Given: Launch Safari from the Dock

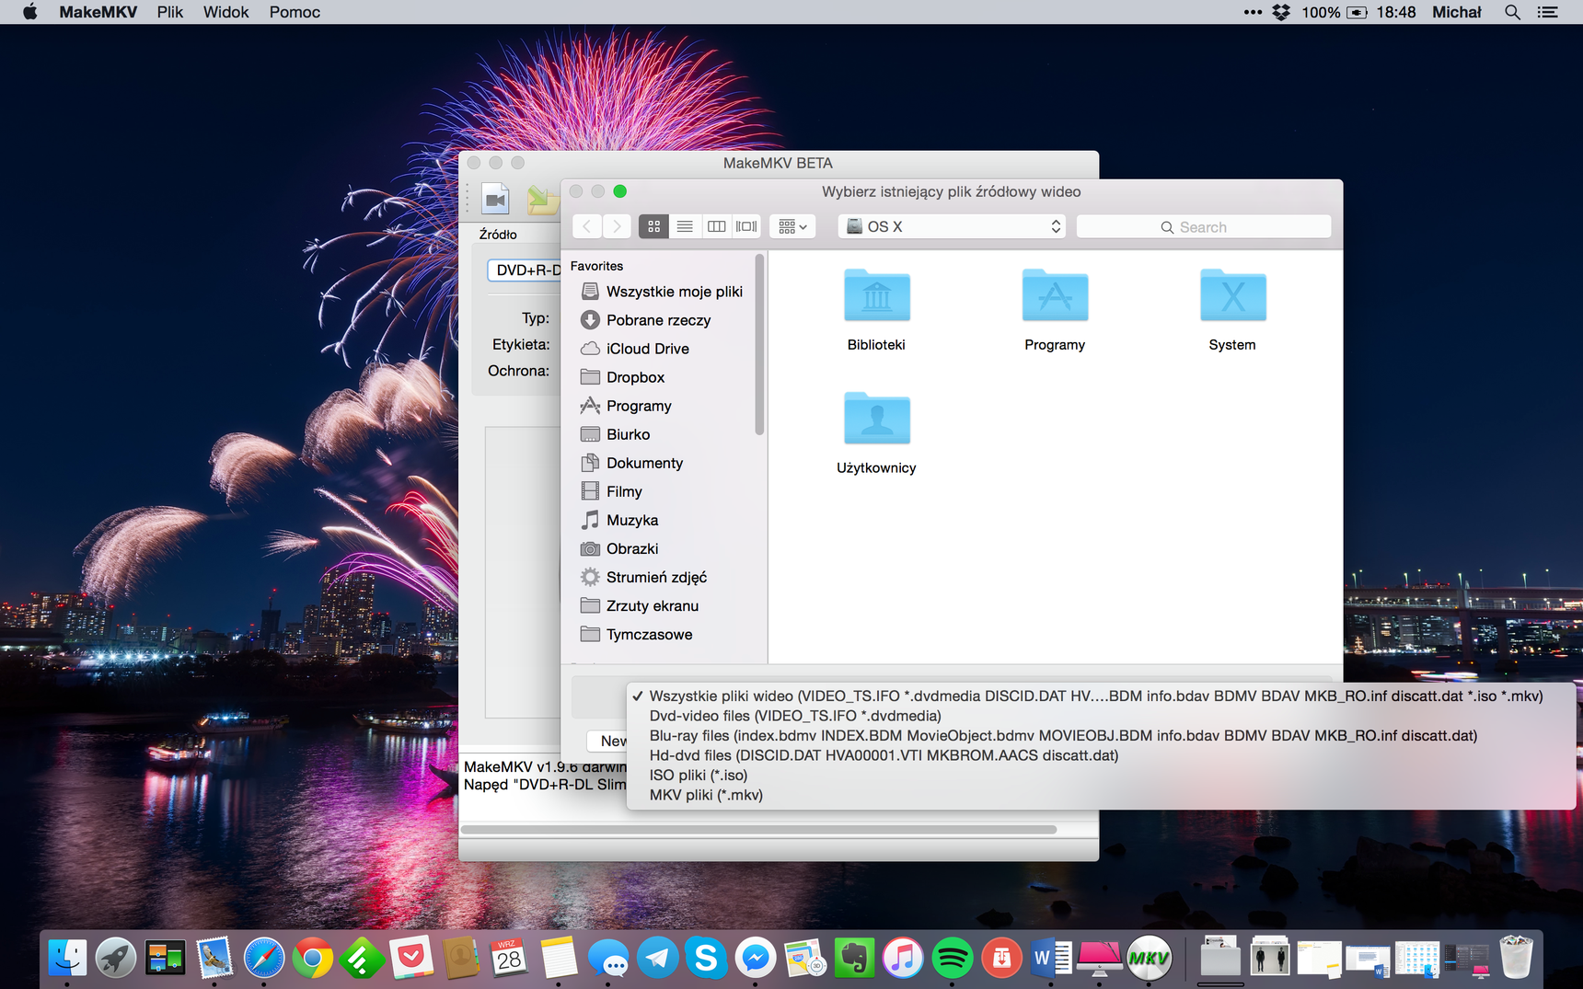Looking at the screenshot, I should coord(264,959).
